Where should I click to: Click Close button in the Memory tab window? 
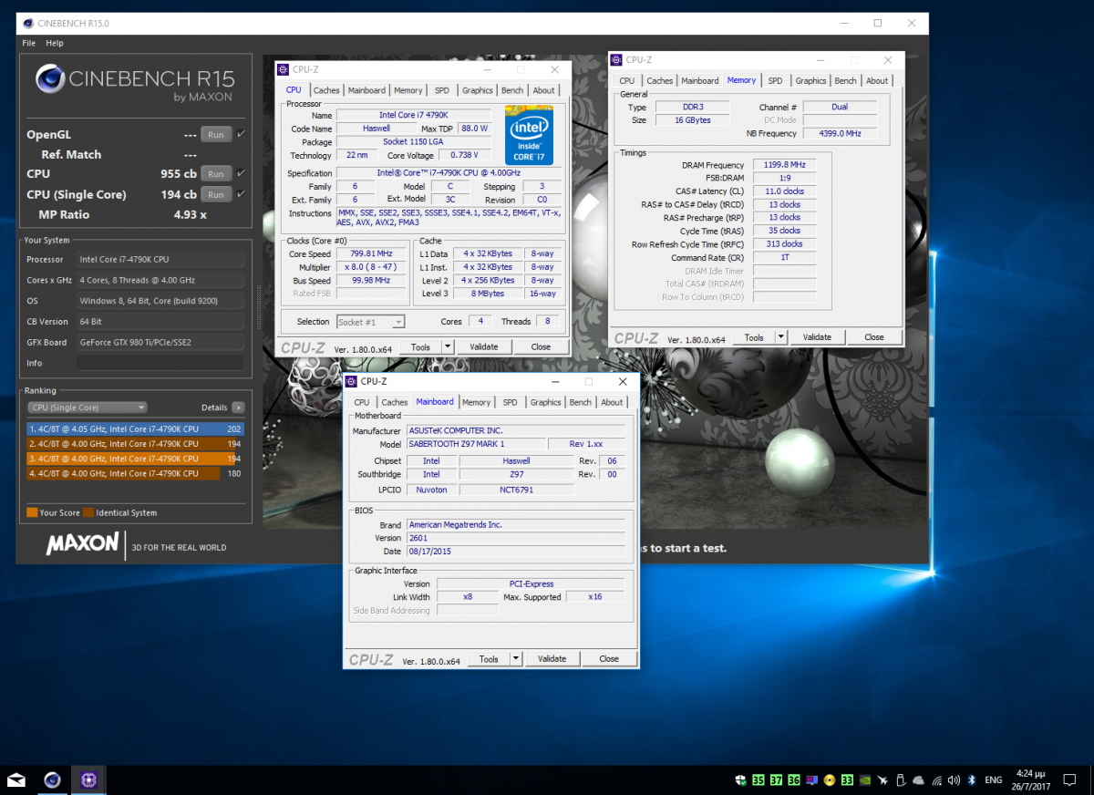(x=873, y=337)
